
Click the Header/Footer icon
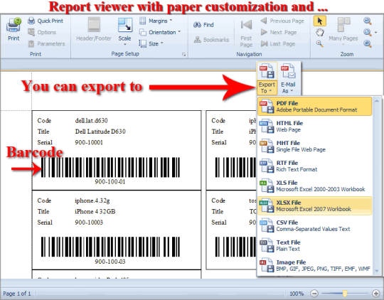coord(94,24)
